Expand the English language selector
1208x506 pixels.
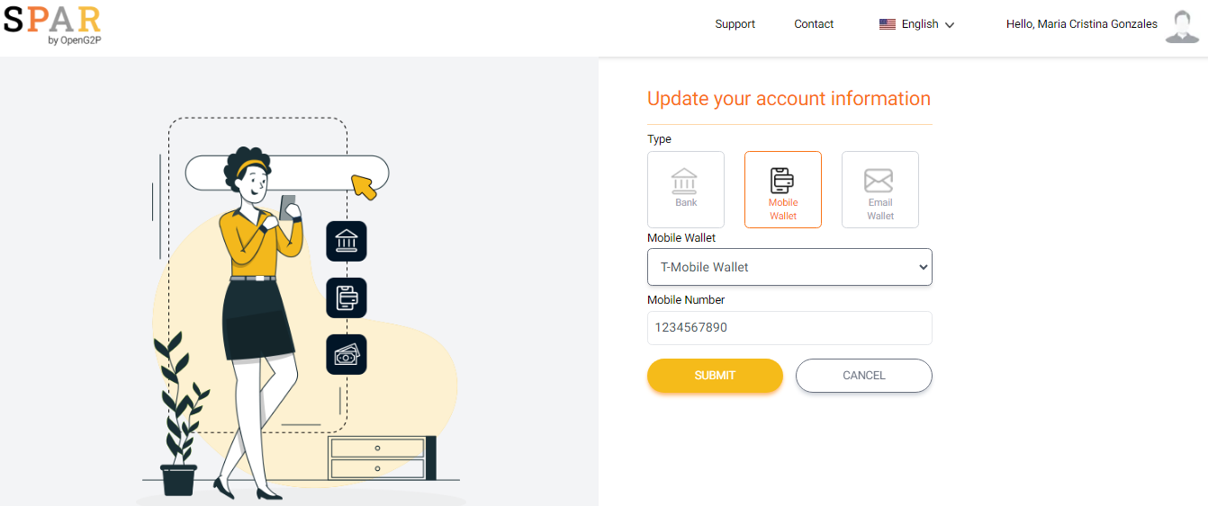click(x=919, y=24)
